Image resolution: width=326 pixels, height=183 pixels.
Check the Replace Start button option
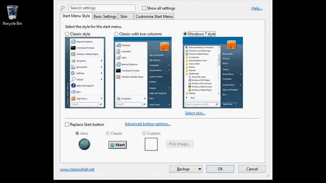(67, 125)
